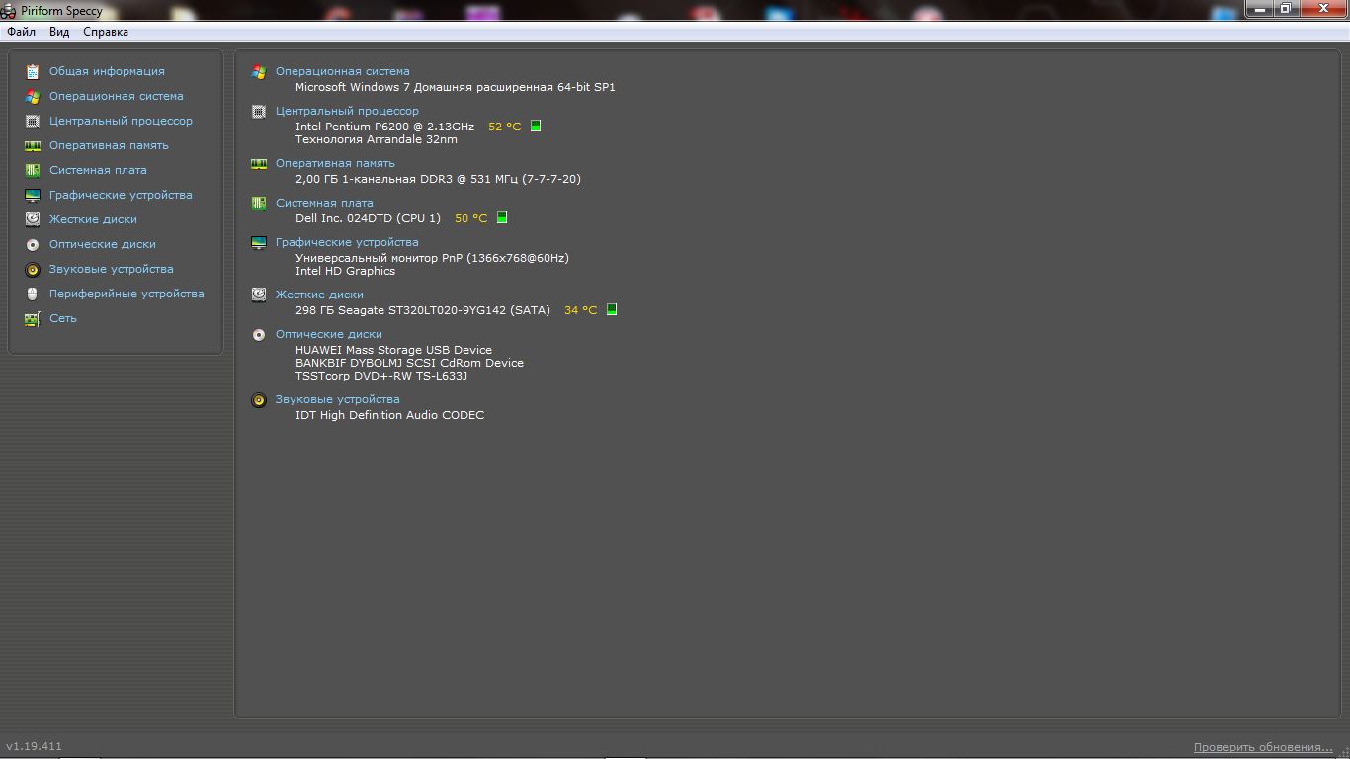Image resolution: width=1350 pixels, height=759 pixels.
Task: Click the Универсальный монитор PnP line
Action: point(432,258)
